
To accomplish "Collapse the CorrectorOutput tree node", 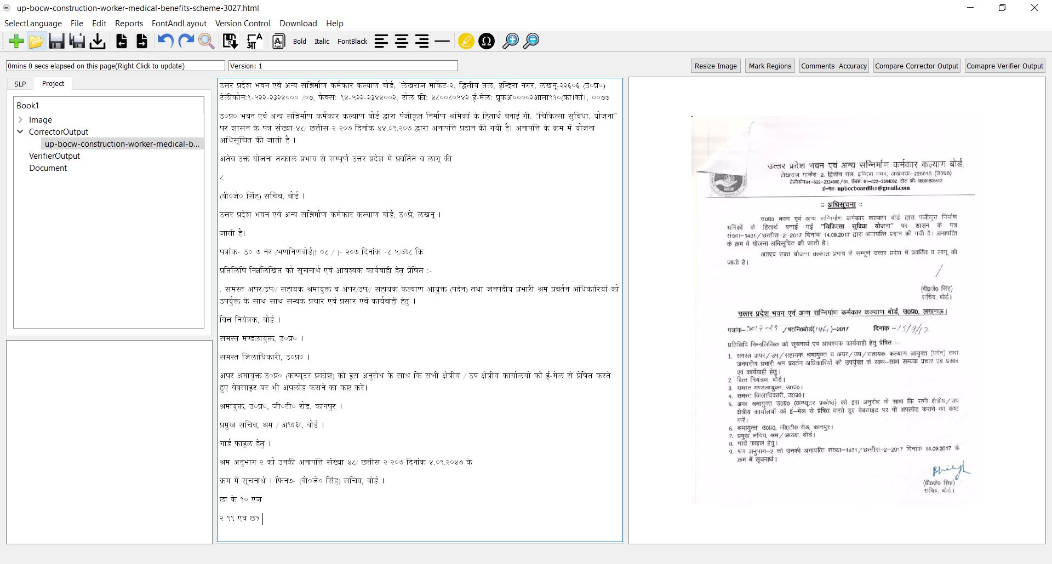I will (x=21, y=131).
